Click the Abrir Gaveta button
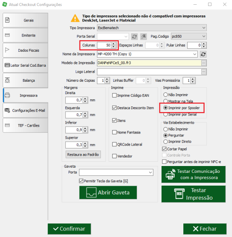Viewport: 232px width, 237px height. click(108, 193)
